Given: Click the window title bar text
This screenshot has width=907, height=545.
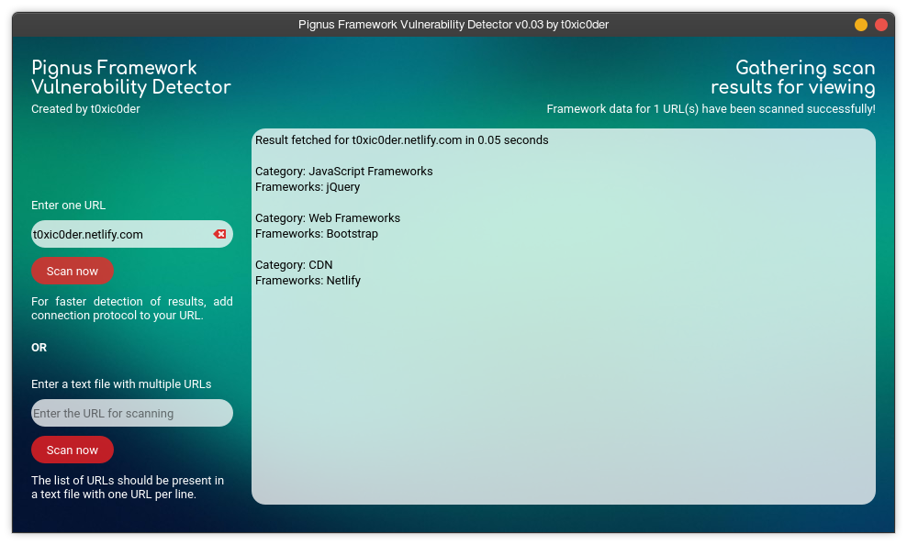Looking at the screenshot, I should tap(453, 25).
